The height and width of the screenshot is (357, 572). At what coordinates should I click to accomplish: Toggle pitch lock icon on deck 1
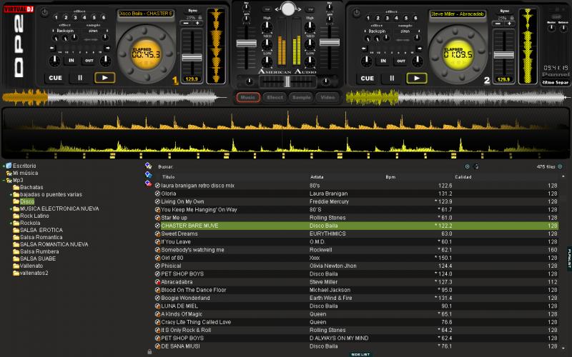(200, 17)
